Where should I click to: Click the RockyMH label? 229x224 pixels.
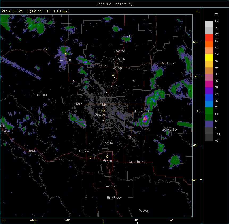(x=65, y=60)
